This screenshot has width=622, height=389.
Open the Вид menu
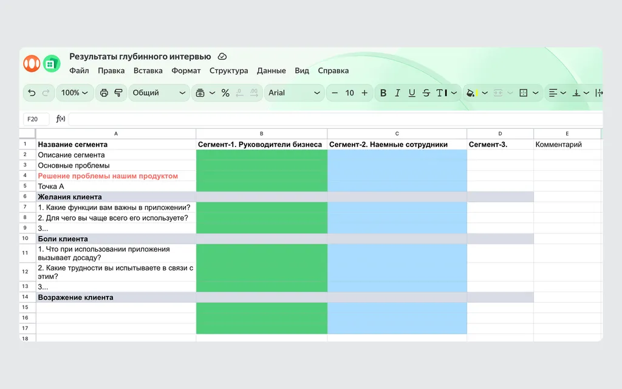(302, 71)
